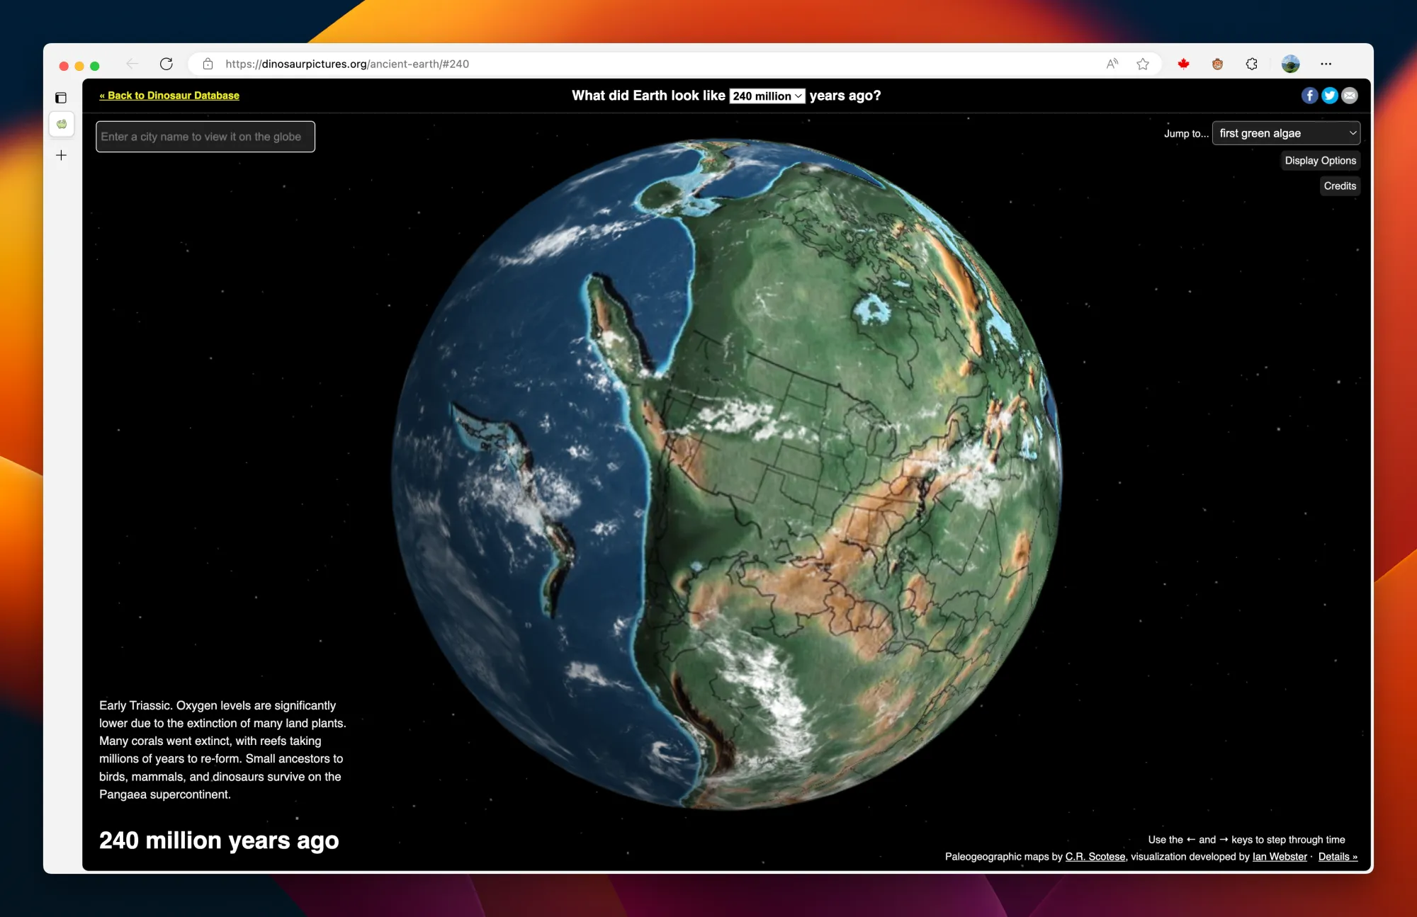Click the city name search field
This screenshot has width=1417, height=917.
205,137
